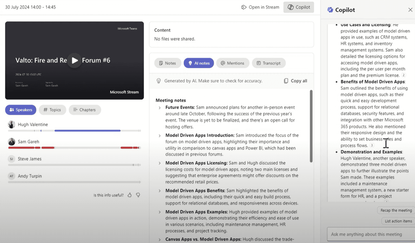Expand the Model Driven Apps Benefits note
The width and height of the screenshot is (415, 243).
[x=159, y=191]
